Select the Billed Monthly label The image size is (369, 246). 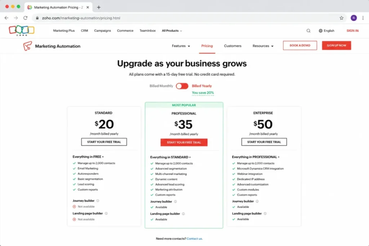[x=161, y=86]
